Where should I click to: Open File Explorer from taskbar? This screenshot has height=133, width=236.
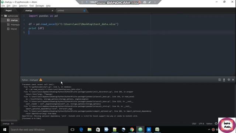[90, 130]
